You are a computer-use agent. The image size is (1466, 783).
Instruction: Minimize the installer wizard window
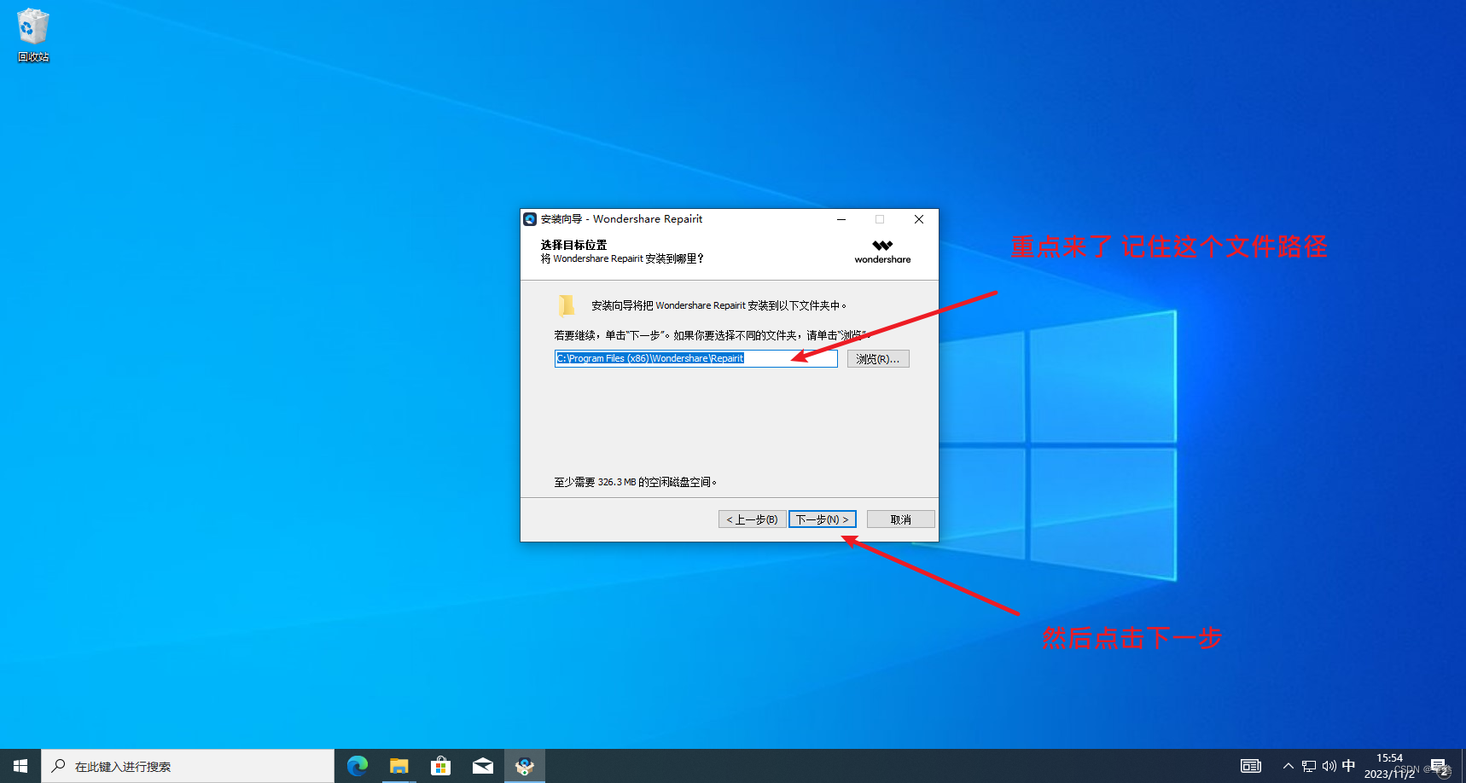coord(841,219)
